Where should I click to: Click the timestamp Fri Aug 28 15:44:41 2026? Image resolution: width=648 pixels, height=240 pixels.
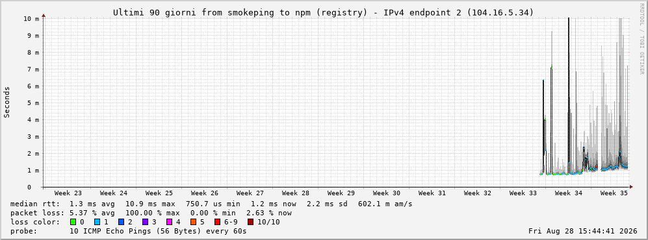click(x=583, y=231)
